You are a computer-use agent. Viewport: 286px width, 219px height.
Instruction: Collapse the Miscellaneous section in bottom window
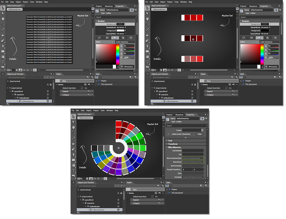point(167,147)
